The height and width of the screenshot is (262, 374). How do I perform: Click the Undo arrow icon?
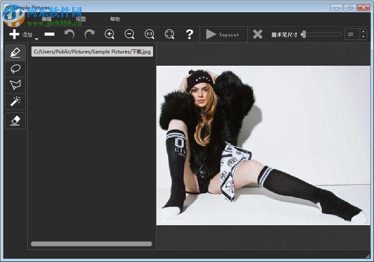pyautogui.click(x=69, y=35)
